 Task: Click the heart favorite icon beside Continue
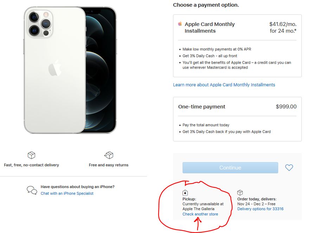coord(289,168)
